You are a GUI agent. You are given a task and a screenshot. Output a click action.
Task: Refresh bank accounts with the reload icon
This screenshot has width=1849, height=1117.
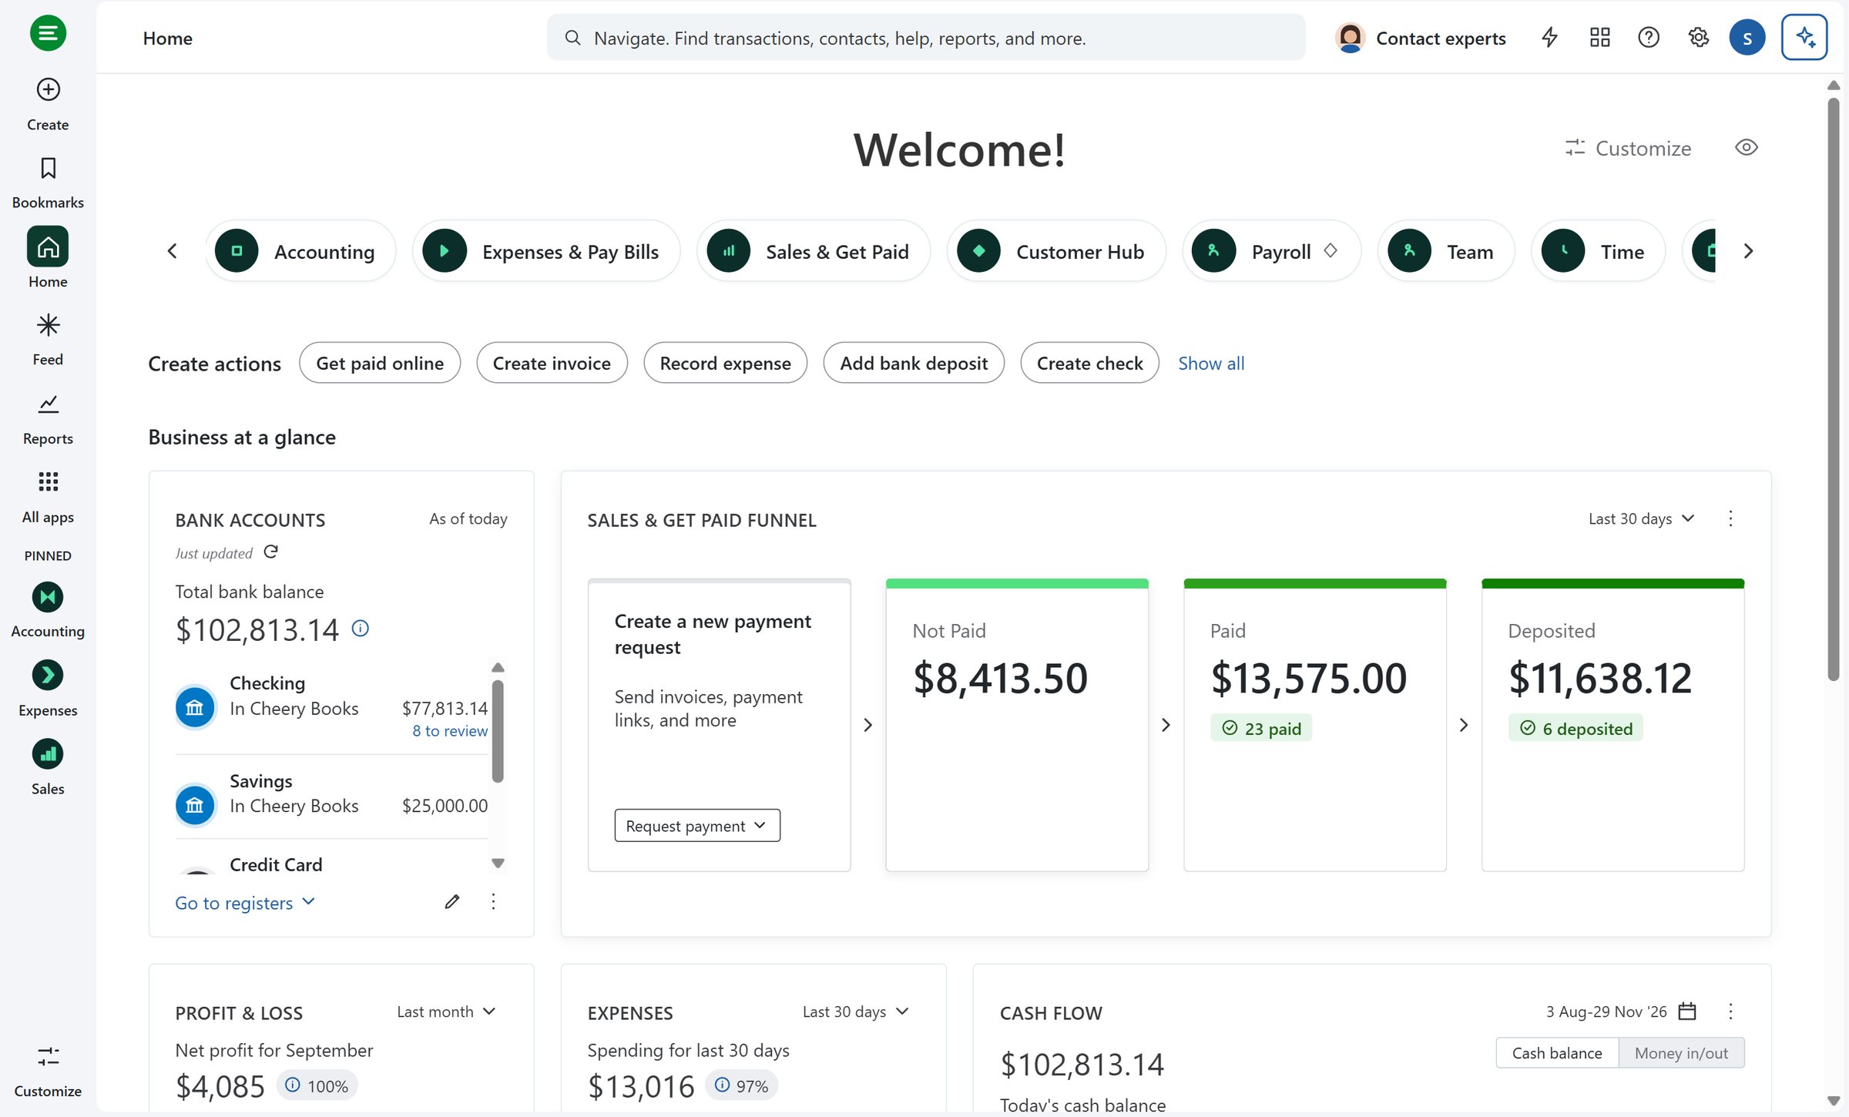270,552
